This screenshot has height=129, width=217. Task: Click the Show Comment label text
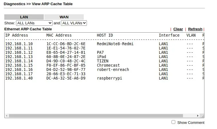pos(191,123)
